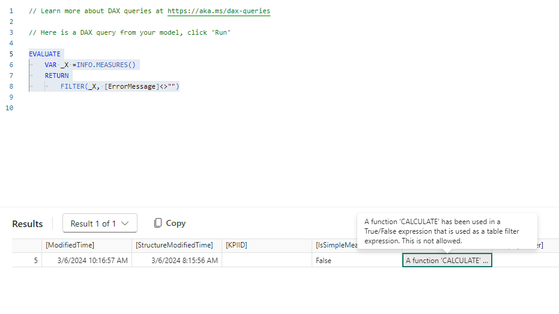Select the cell containing False
Image resolution: width=559 pixels, height=314 pixels.
pos(324,260)
